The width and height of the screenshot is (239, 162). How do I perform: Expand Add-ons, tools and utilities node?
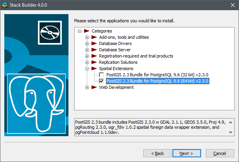point(87,38)
